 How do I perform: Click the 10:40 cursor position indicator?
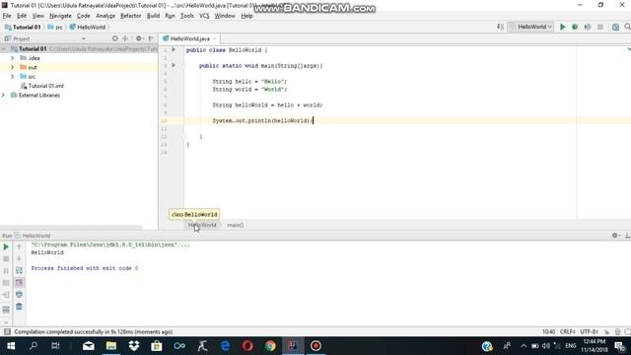[x=548, y=331]
